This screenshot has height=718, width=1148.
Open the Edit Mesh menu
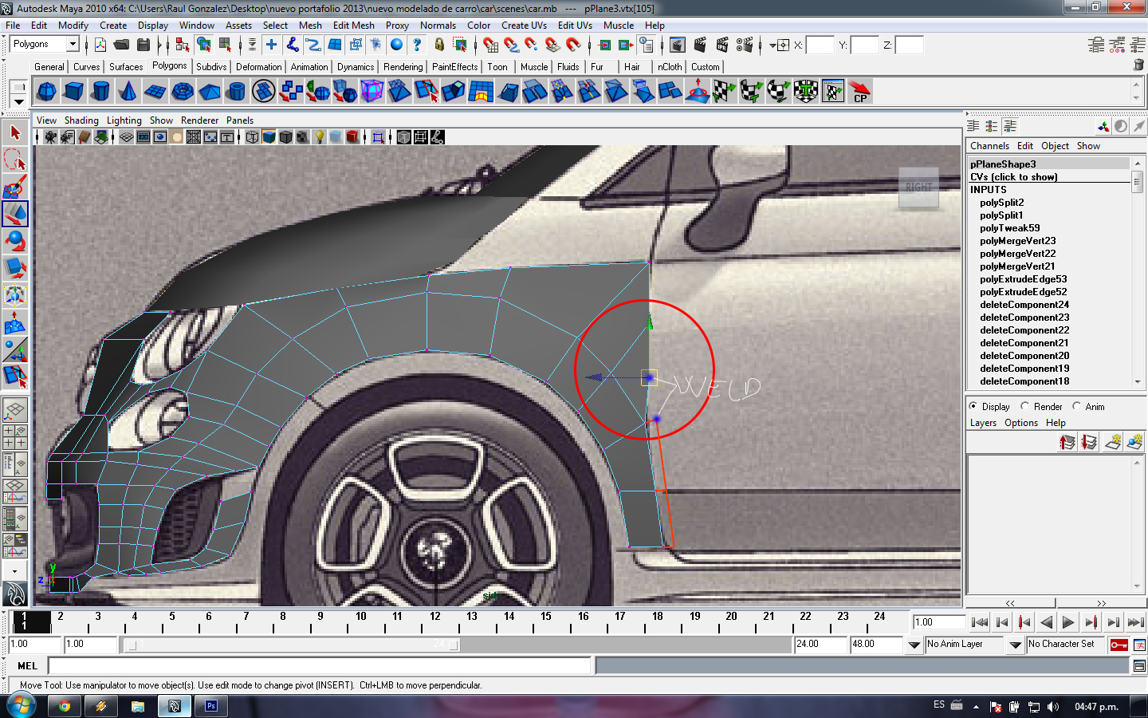(x=353, y=26)
